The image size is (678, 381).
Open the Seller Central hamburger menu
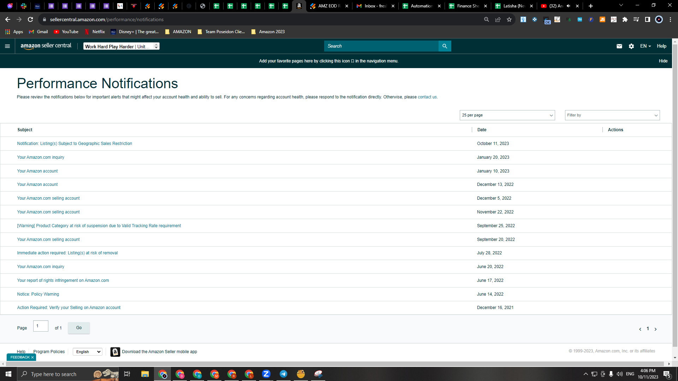pyautogui.click(x=7, y=46)
